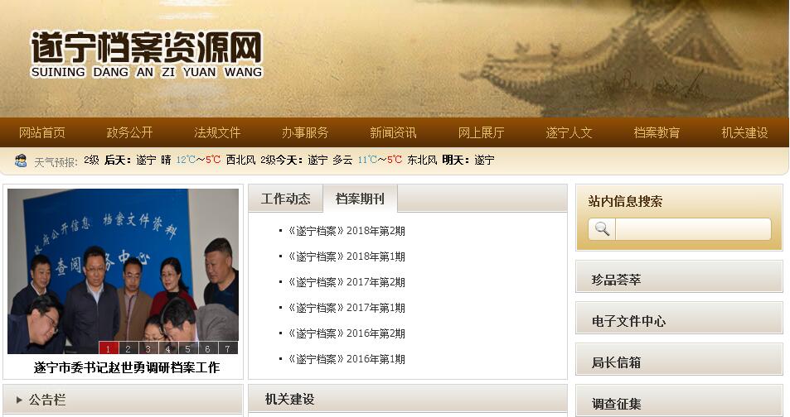Expand the 公告栏 arrow marker
The height and width of the screenshot is (417, 790).
[19, 400]
